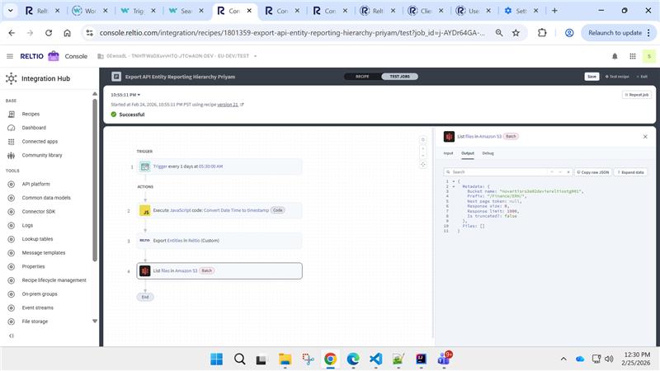Click the recipe icon beside the recipe title
660x371 pixels.
(x=116, y=77)
